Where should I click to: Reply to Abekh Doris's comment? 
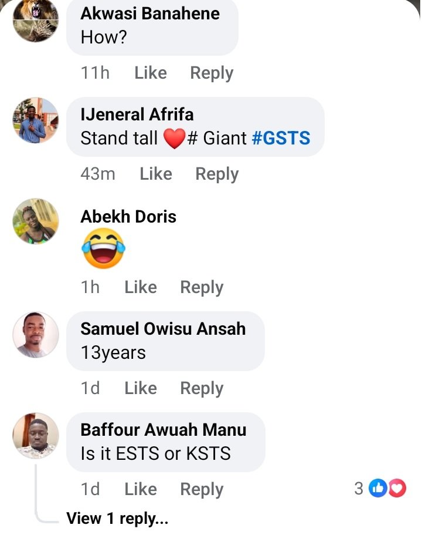pyautogui.click(x=202, y=287)
